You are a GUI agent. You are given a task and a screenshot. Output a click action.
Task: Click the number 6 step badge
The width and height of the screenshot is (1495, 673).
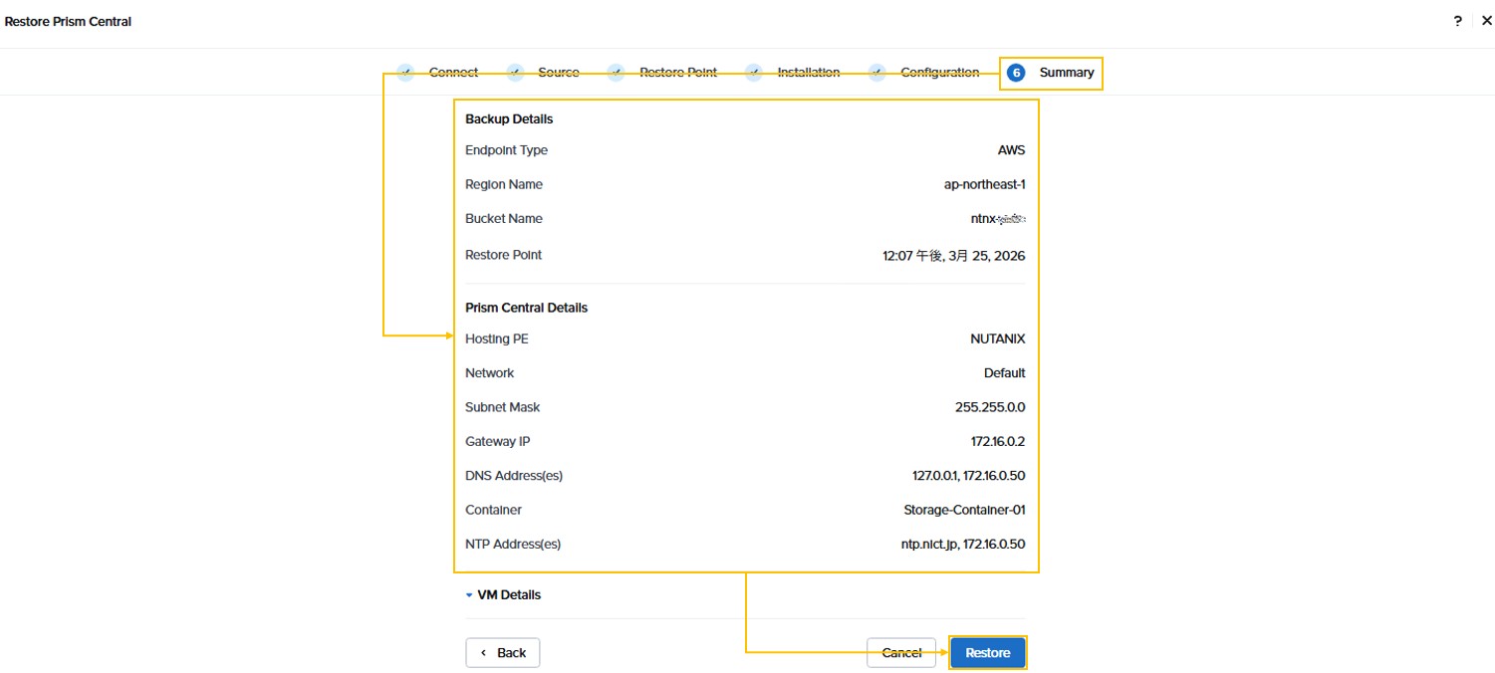point(1016,73)
